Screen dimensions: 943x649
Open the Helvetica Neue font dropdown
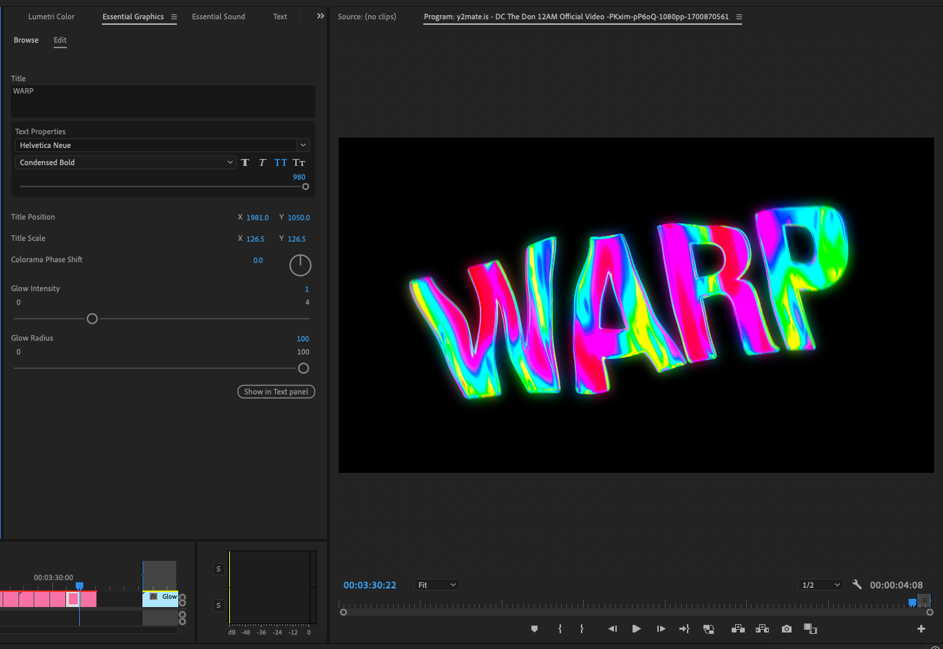click(302, 145)
